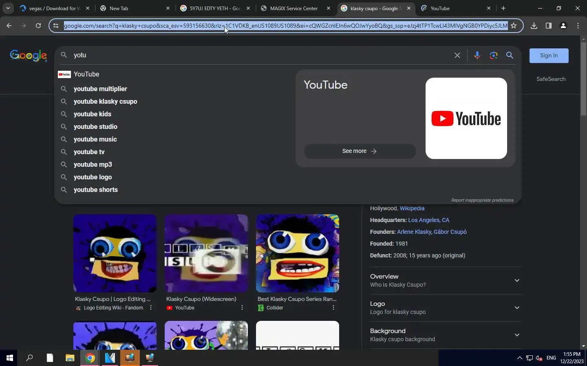Open Windows taskbar search
587x366 pixels.
tap(29, 358)
